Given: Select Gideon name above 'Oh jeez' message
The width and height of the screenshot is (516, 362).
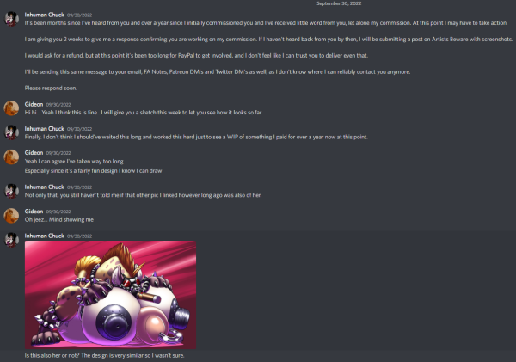Looking at the screenshot, I should (34, 212).
